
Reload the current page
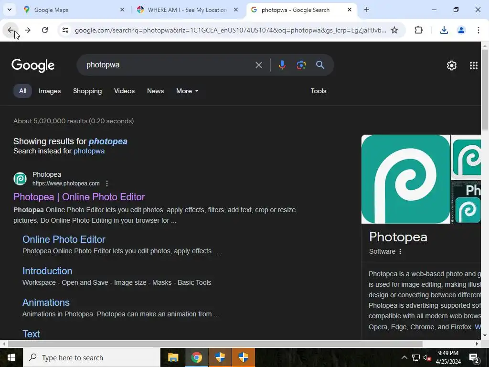45,30
